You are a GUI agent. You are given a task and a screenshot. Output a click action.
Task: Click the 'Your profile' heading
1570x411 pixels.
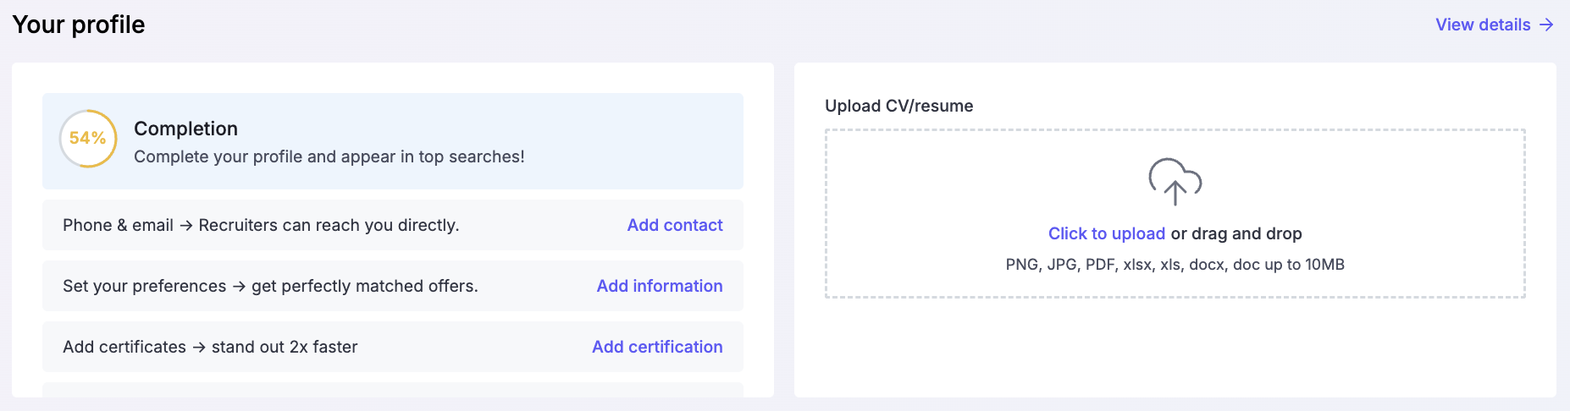79,25
